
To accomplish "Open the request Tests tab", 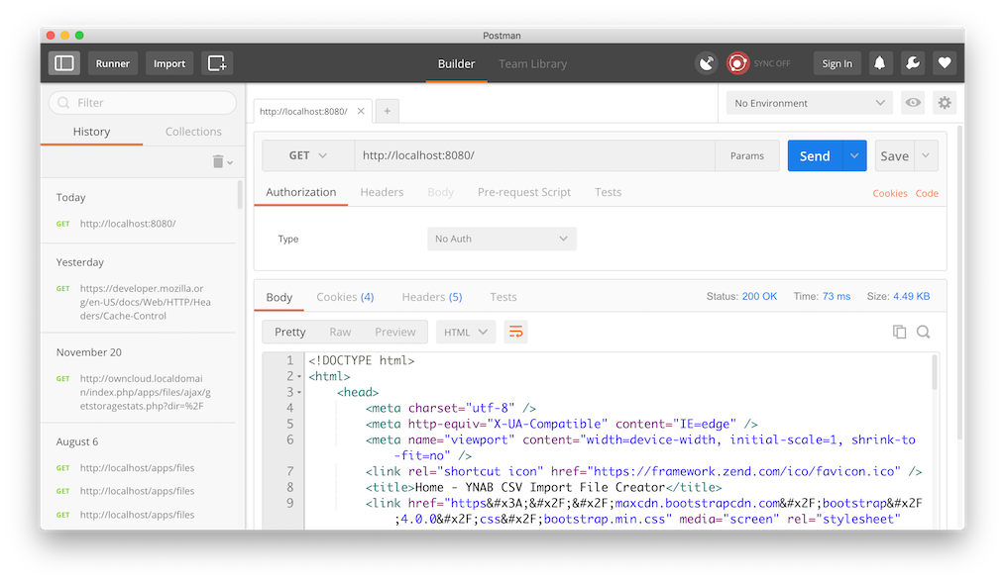I will point(609,192).
